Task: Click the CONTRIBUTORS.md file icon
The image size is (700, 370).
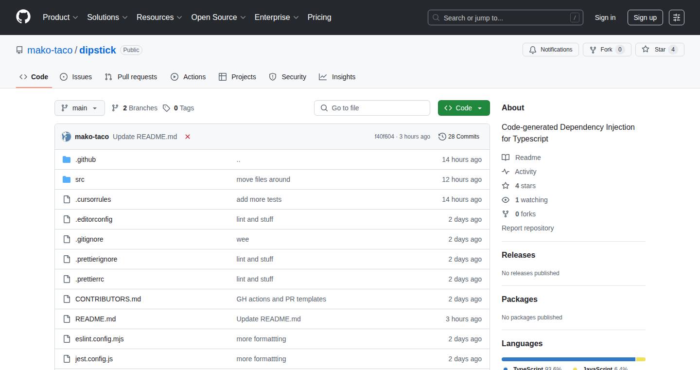Action: (x=67, y=299)
